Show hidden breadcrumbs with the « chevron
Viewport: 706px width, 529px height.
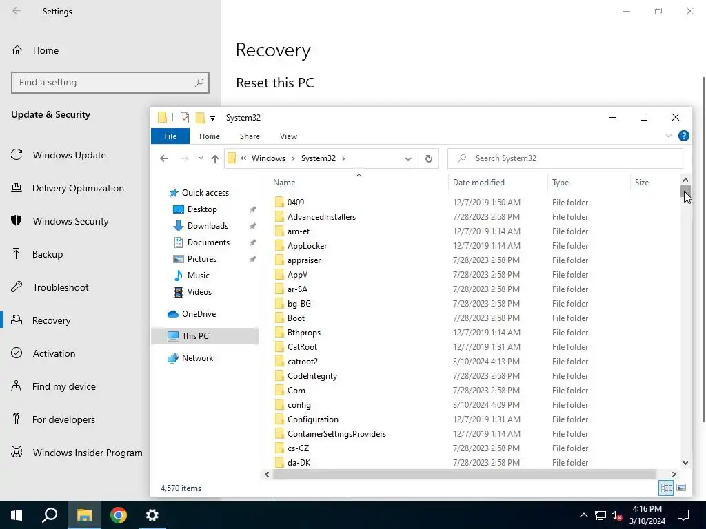pyautogui.click(x=243, y=158)
